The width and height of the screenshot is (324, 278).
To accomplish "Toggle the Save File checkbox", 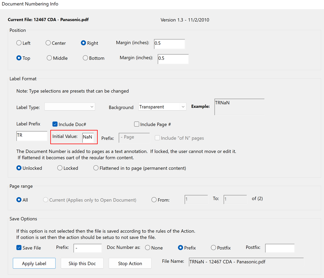I will (19, 247).
